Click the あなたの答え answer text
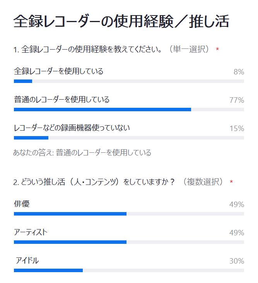This screenshot has width=258, height=283. [82, 153]
